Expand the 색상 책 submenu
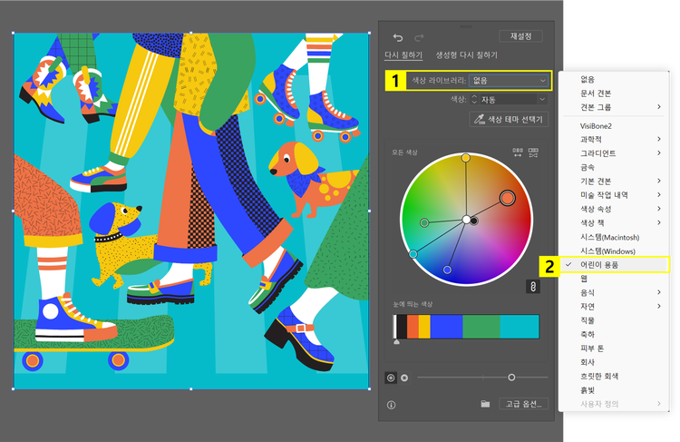 (614, 222)
